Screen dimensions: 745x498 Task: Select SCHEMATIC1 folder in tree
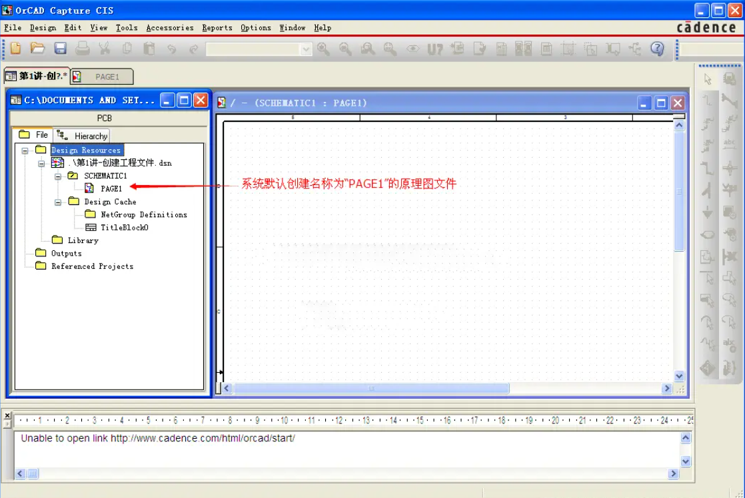tap(105, 176)
